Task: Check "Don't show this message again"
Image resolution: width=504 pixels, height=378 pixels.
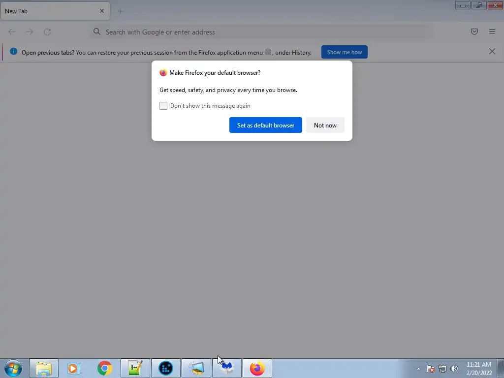Action: pos(163,106)
